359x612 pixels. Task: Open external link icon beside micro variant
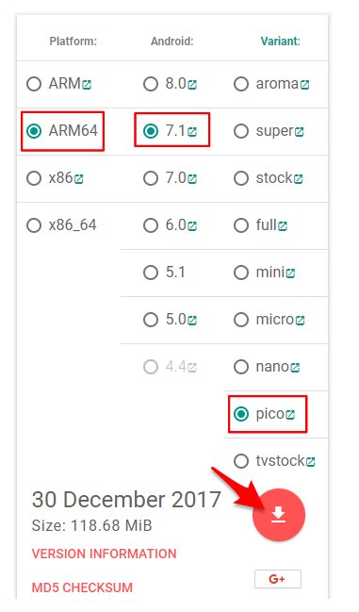[x=300, y=320]
